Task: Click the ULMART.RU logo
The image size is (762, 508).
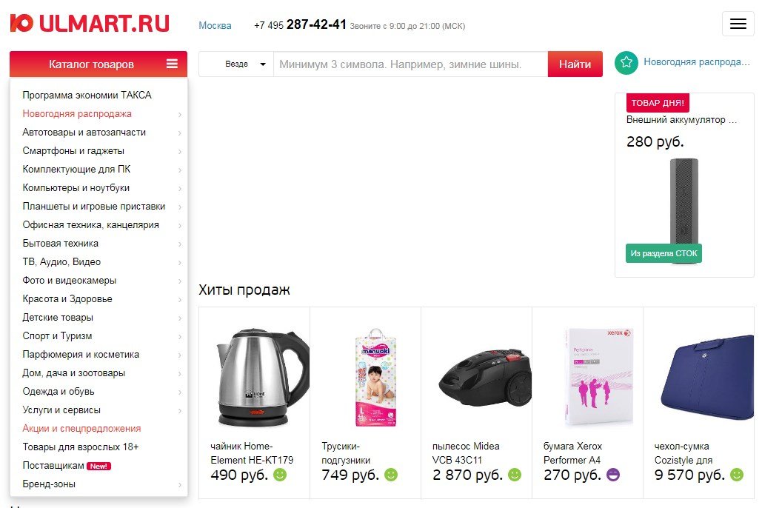Action: click(x=90, y=24)
